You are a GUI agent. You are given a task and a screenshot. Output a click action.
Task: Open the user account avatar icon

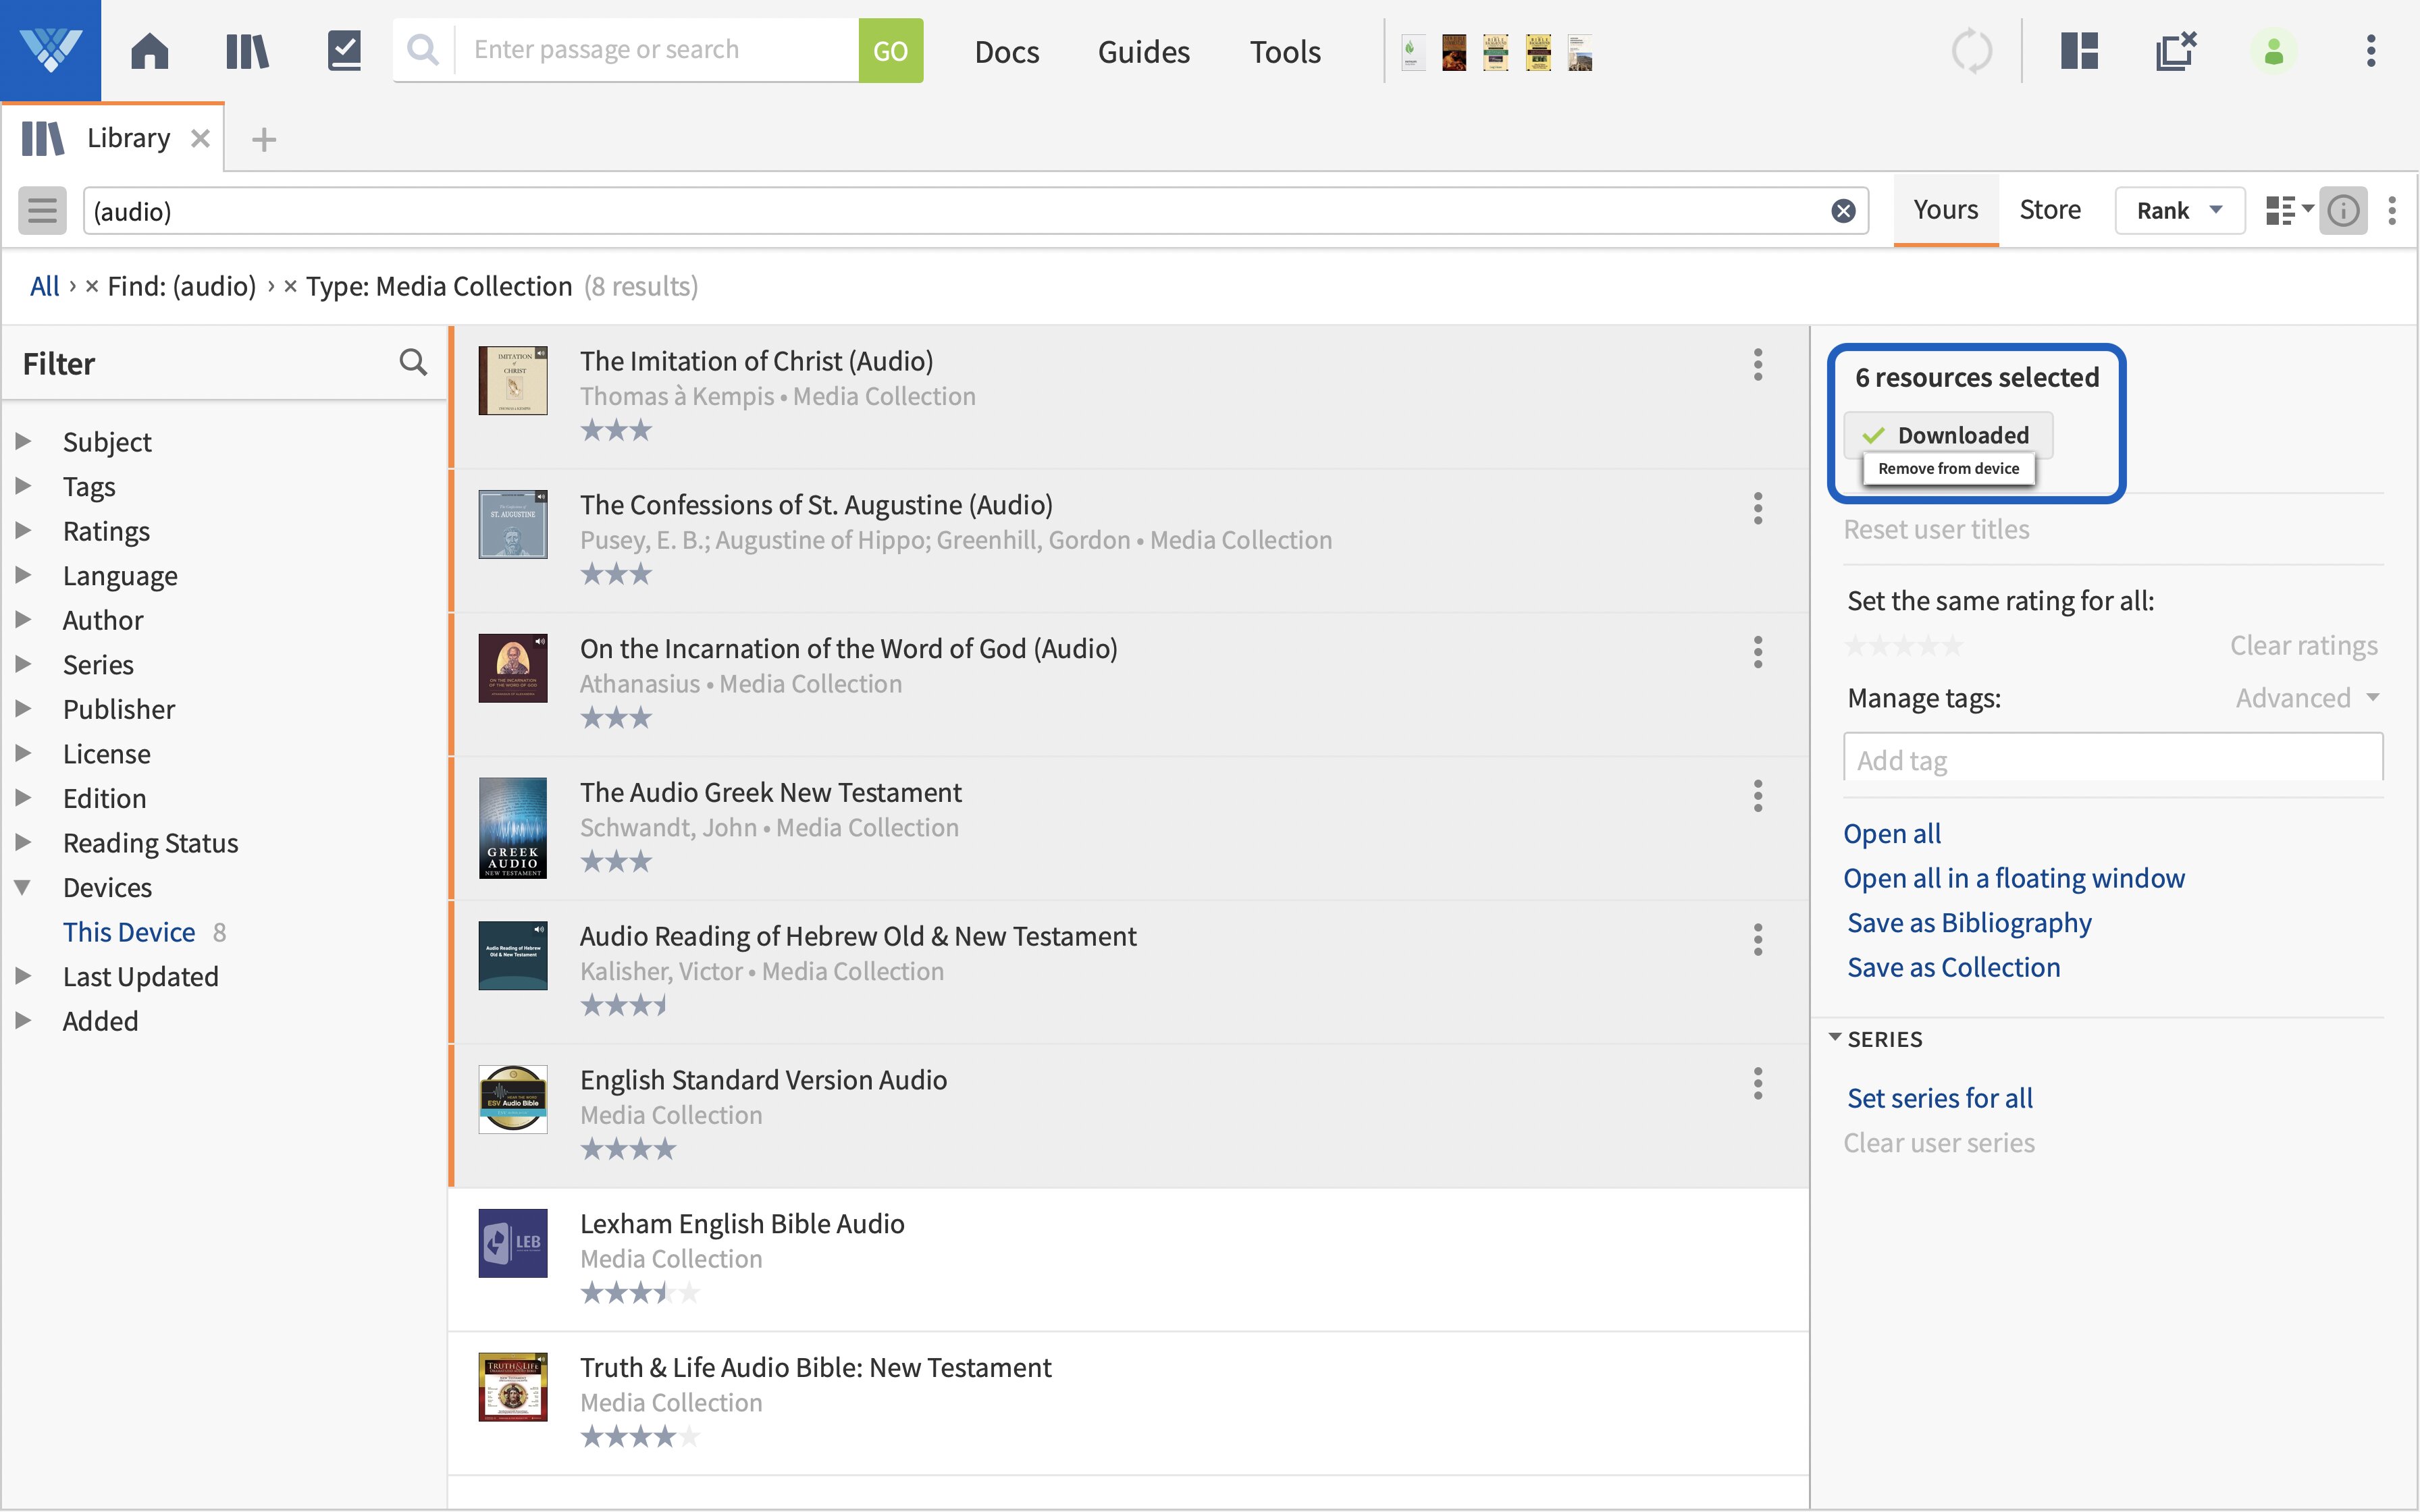tap(2273, 50)
